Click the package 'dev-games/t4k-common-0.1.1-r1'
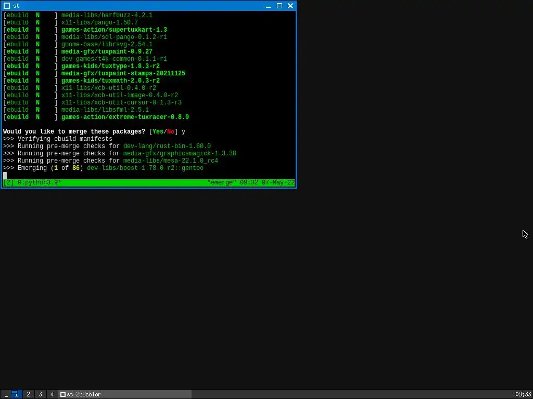 tap(114, 59)
